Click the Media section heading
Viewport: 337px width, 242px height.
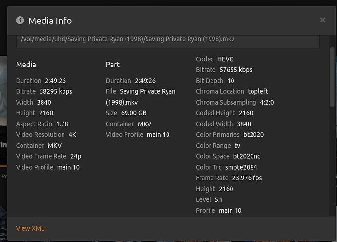tap(26, 65)
